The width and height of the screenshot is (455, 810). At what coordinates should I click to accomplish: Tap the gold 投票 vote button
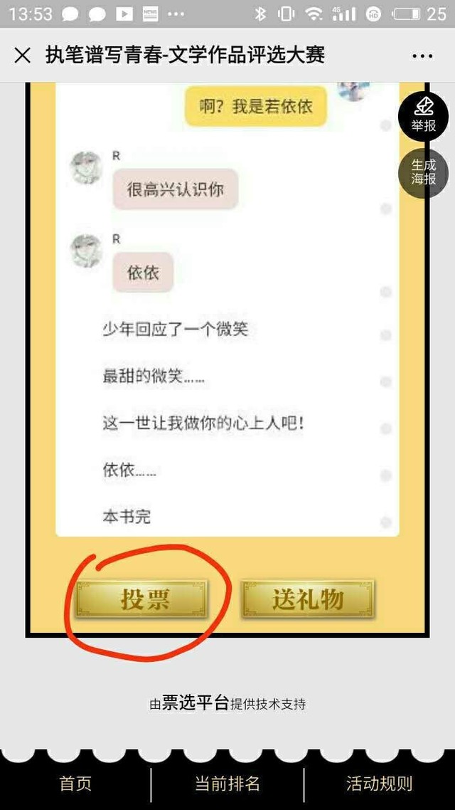click(141, 599)
